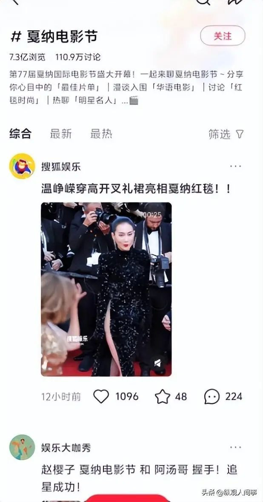Expand the 筛选 filter menu

tap(226, 134)
